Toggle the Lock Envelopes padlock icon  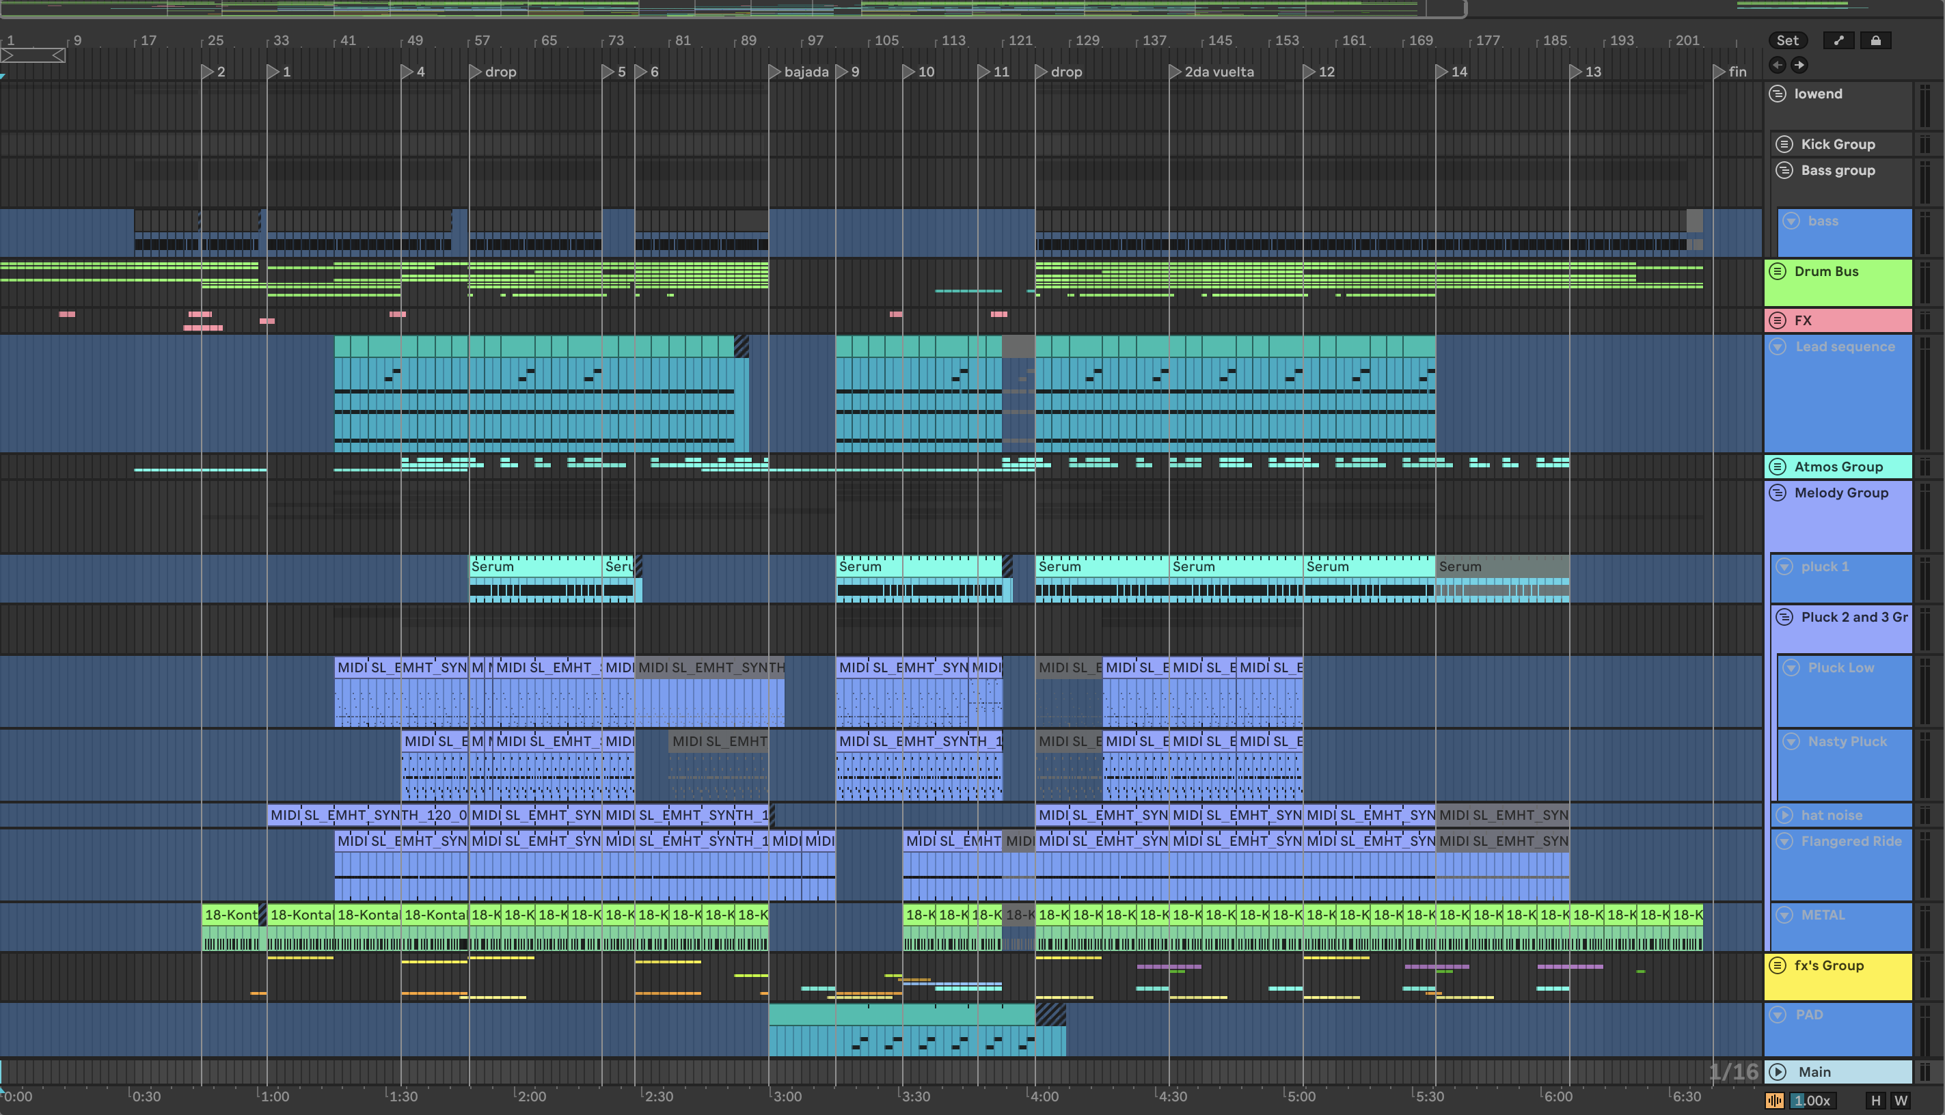[x=1875, y=40]
